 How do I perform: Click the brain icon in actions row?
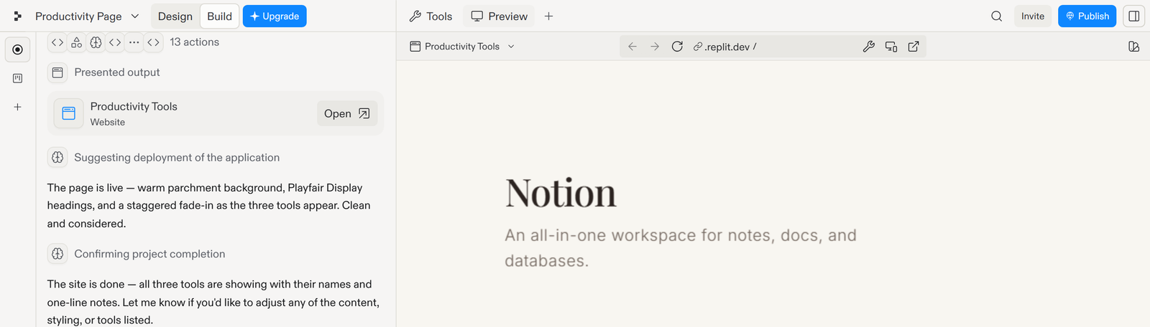[96, 42]
